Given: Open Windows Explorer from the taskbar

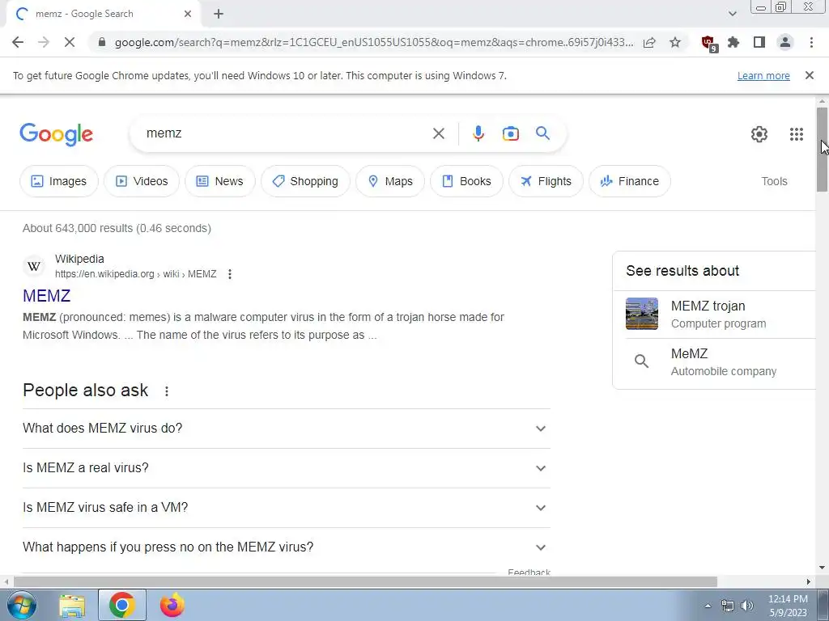Looking at the screenshot, I should point(72,606).
